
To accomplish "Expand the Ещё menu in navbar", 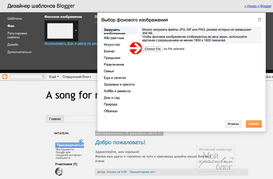I will coord(54,77).
